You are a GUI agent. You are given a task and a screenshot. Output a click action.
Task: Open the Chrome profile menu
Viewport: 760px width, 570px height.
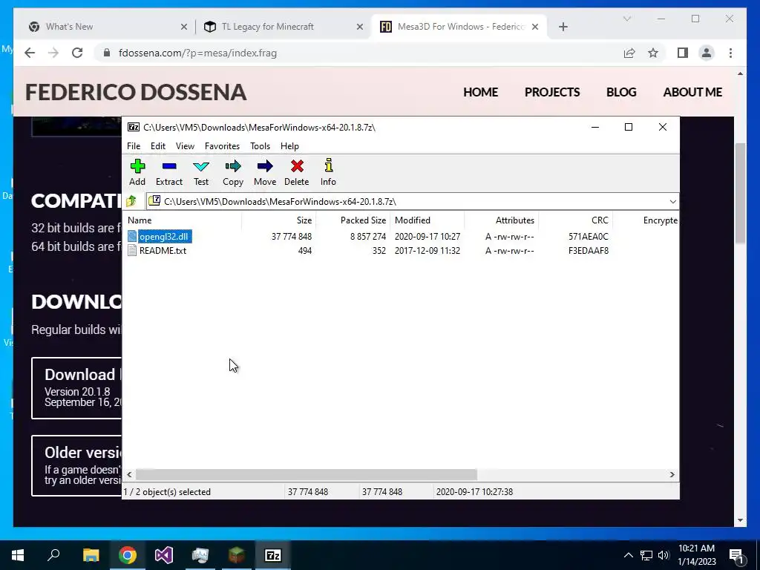(707, 53)
